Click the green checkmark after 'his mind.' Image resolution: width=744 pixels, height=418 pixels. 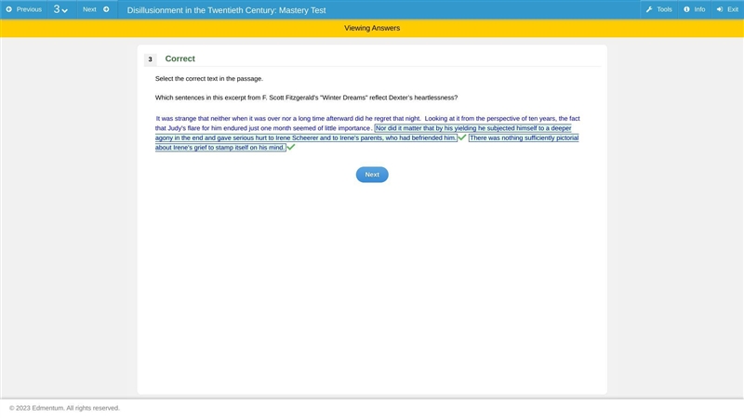pyautogui.click(x=291, y=148)
